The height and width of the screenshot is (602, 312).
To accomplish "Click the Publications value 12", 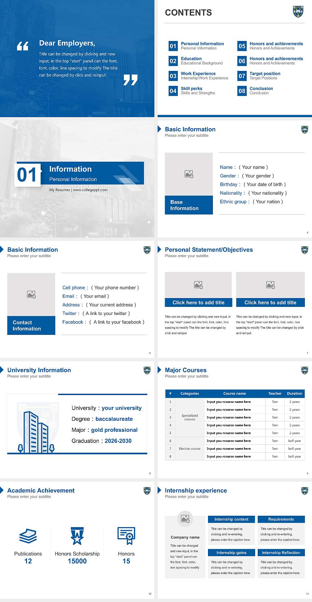I will pos(28,561).
